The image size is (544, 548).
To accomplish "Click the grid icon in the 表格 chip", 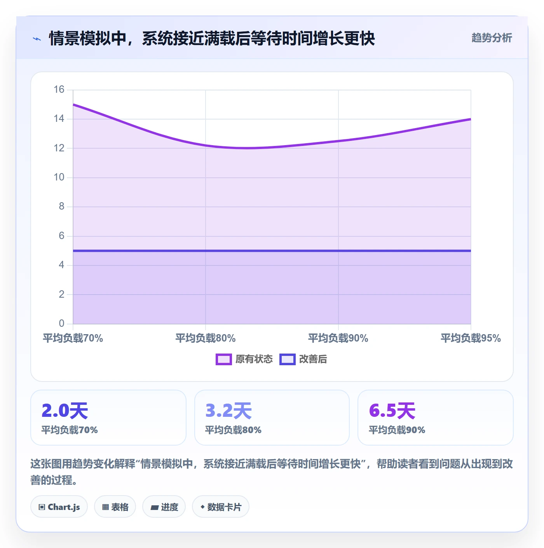I will 105,507.
